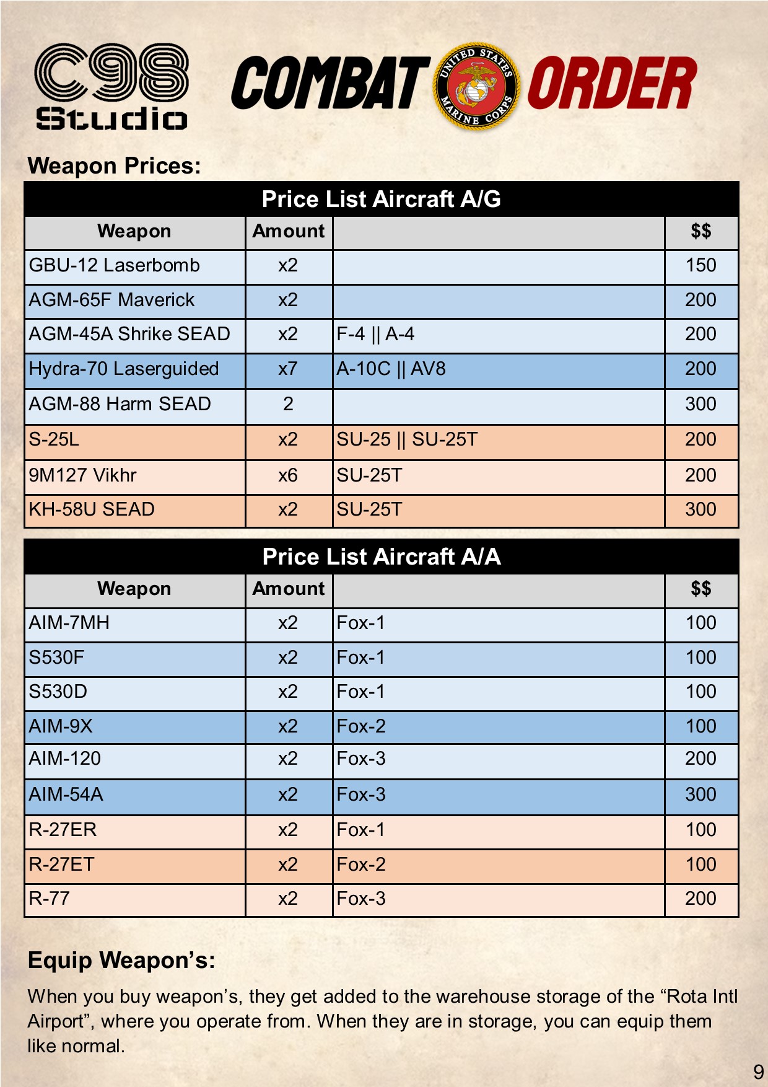Click the United States Marine Corps emblem
Image resolution: width=768 pixels, height=1087 pixels.
476,86
